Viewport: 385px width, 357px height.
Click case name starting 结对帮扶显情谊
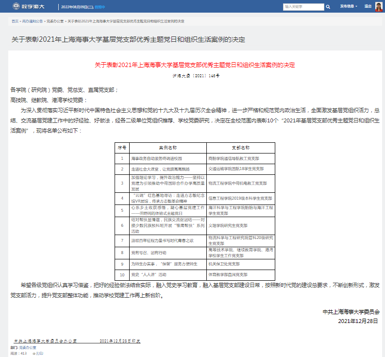(167, 226)
